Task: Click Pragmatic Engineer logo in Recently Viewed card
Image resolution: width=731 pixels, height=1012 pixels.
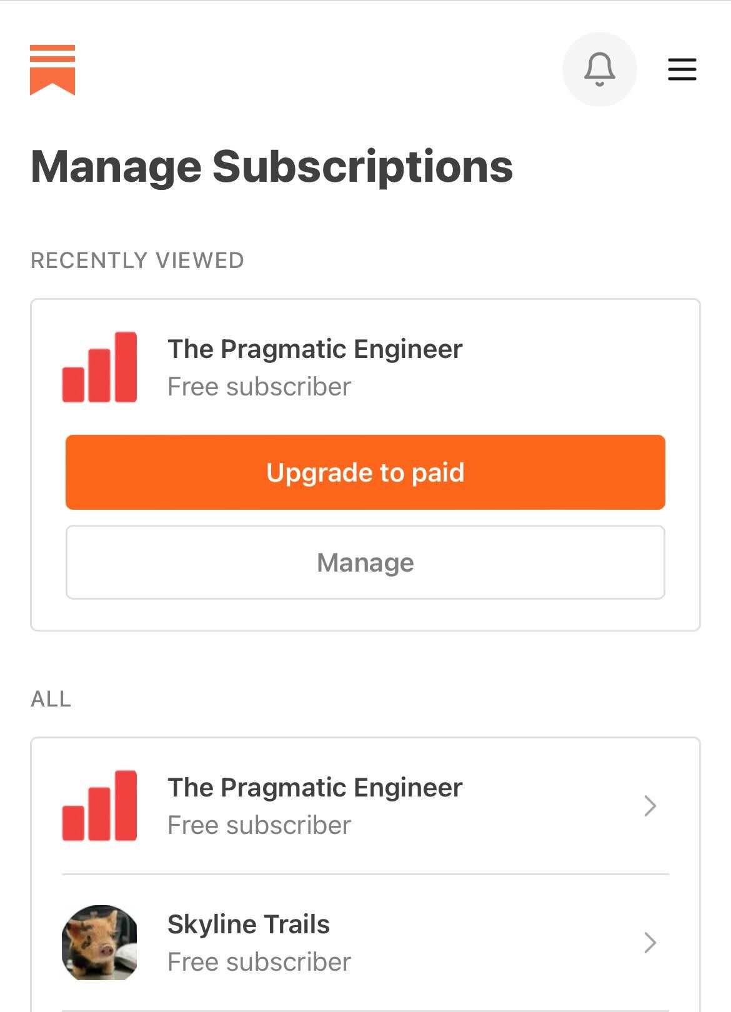Action: (x=99, y=367)
